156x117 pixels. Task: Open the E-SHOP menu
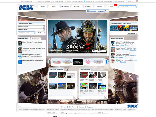point(111,7)
